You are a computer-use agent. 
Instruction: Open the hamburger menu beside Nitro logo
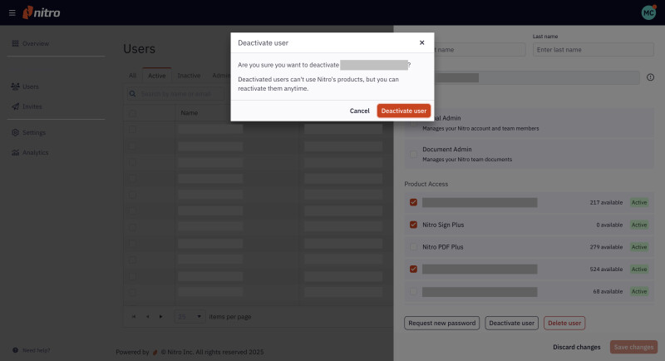[x=12, y=12]
